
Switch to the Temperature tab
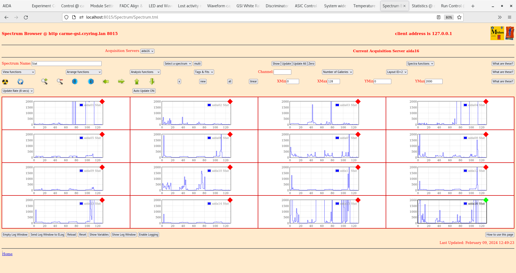click(364, 6)
